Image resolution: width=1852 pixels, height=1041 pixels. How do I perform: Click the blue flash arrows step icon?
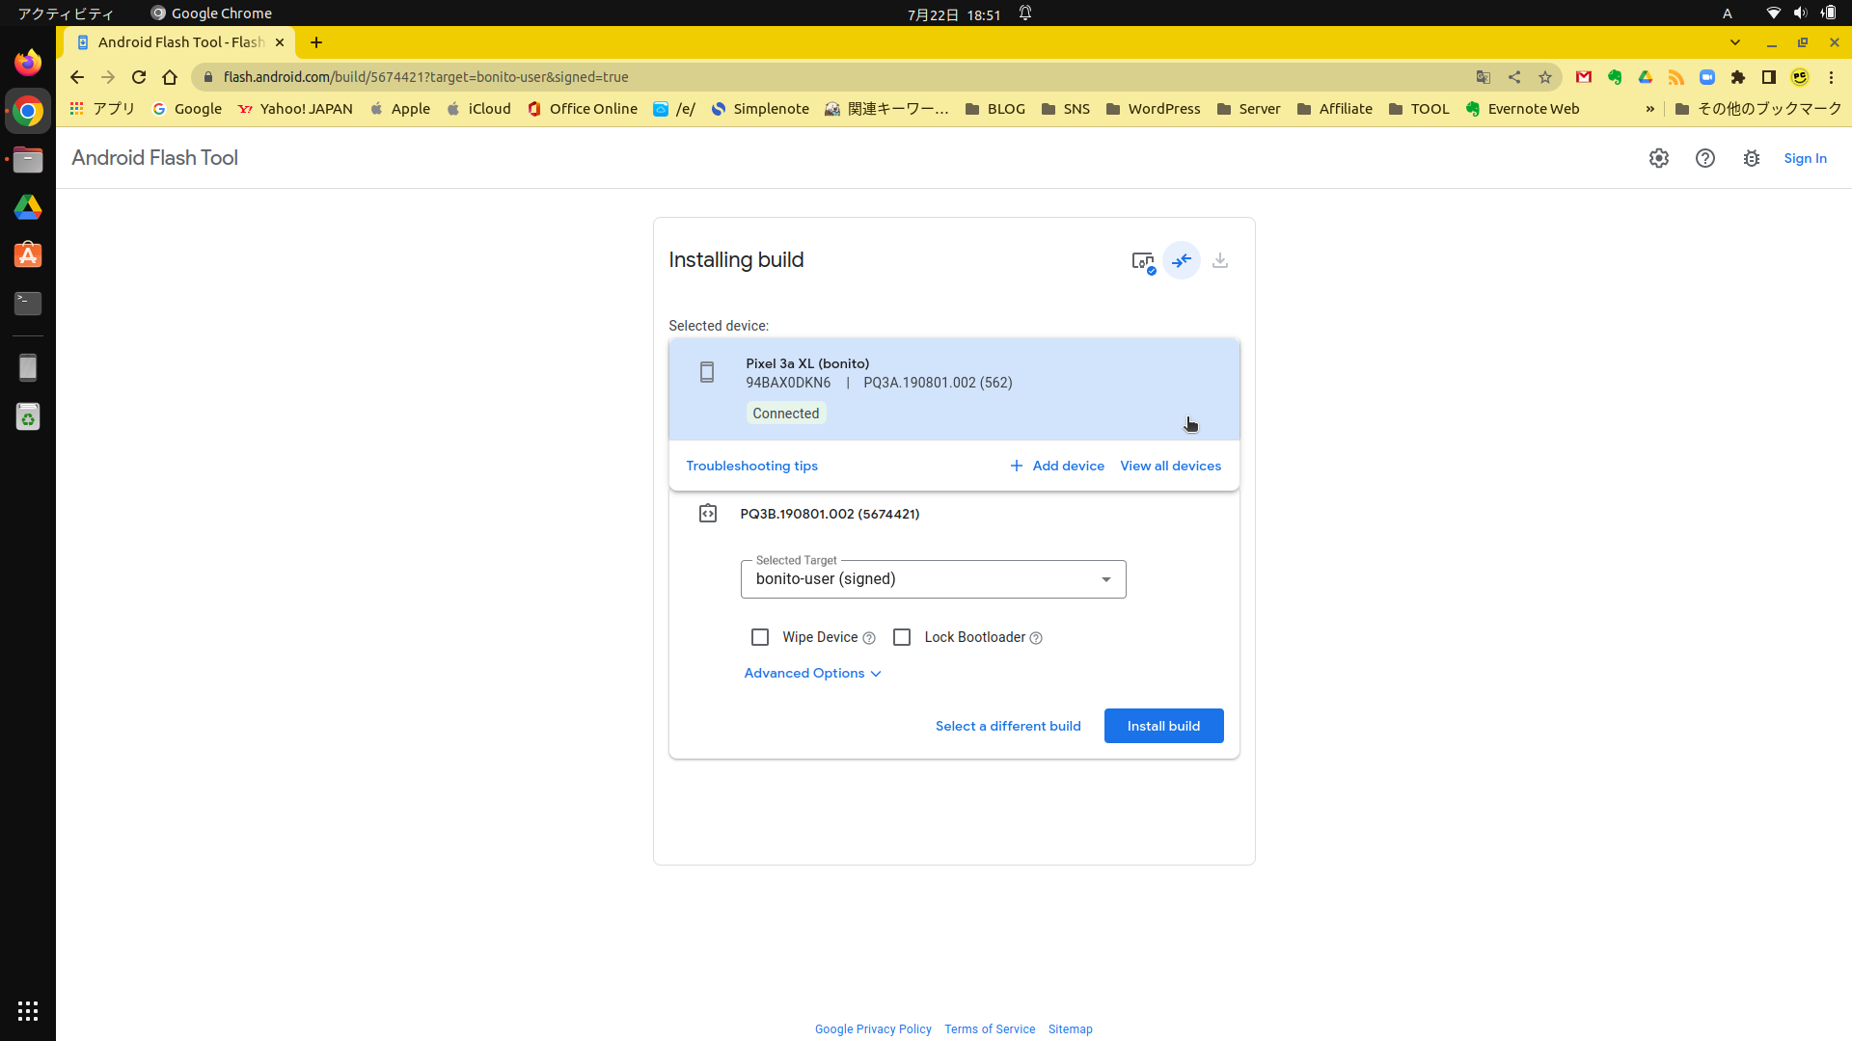point(1182,260)
